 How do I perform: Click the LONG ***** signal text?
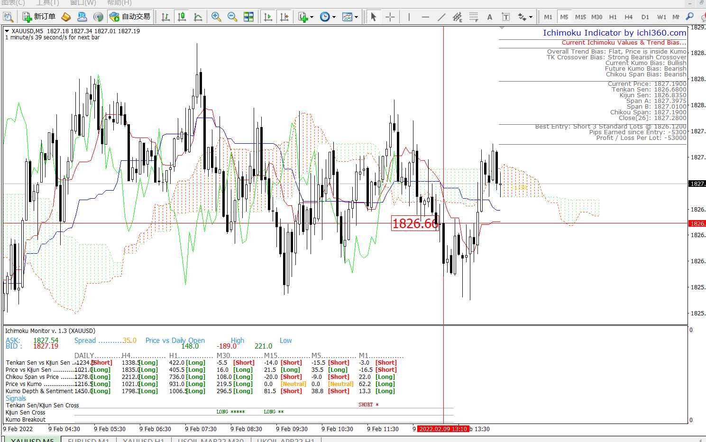pos(230,412)
